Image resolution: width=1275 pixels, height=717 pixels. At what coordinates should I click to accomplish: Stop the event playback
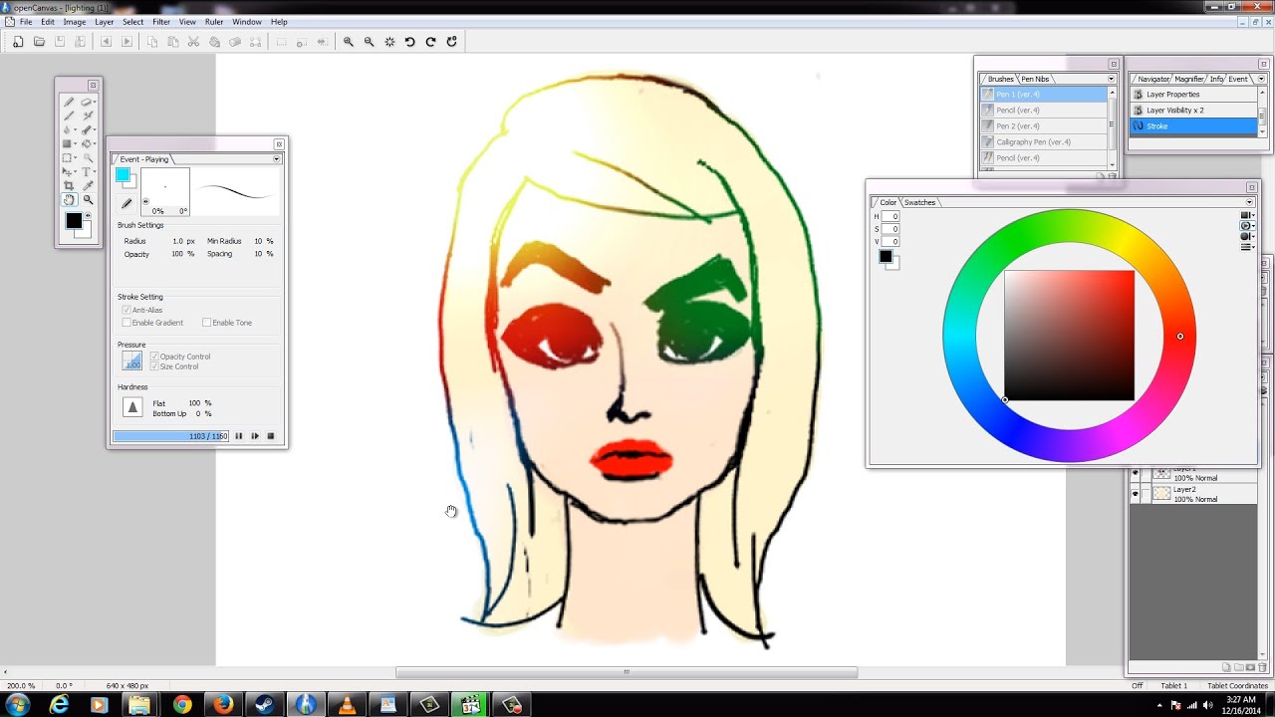(x=271, y=436)
